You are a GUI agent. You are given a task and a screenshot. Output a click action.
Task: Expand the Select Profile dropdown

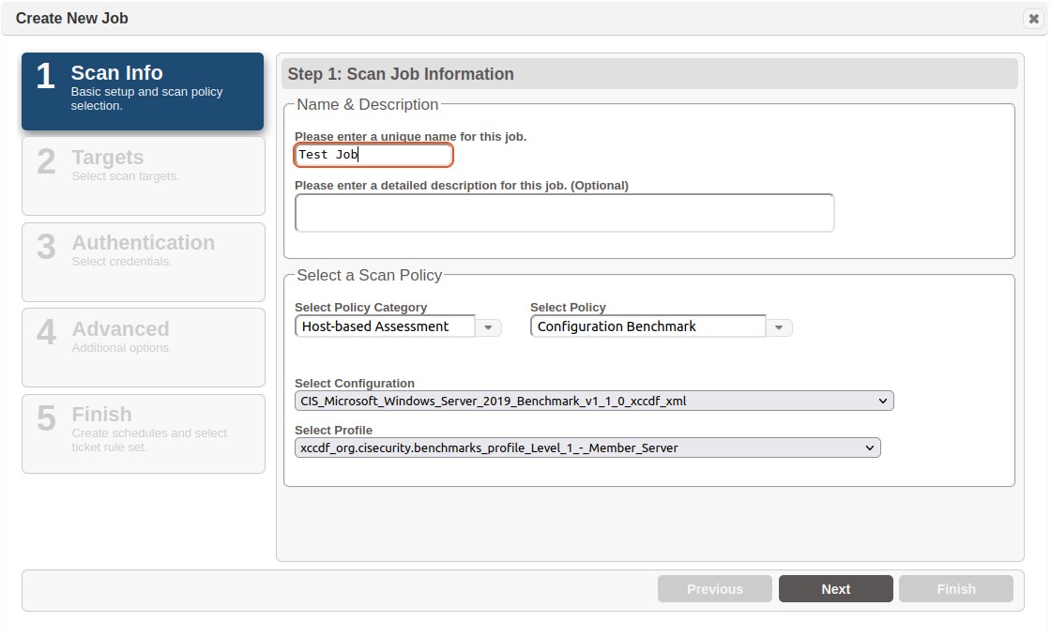(x=586, y=447)
